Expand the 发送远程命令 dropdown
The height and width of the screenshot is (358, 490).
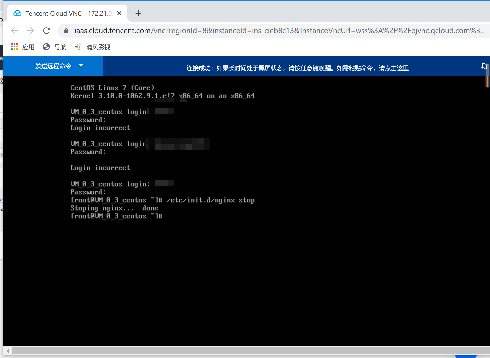coord(53,66)
